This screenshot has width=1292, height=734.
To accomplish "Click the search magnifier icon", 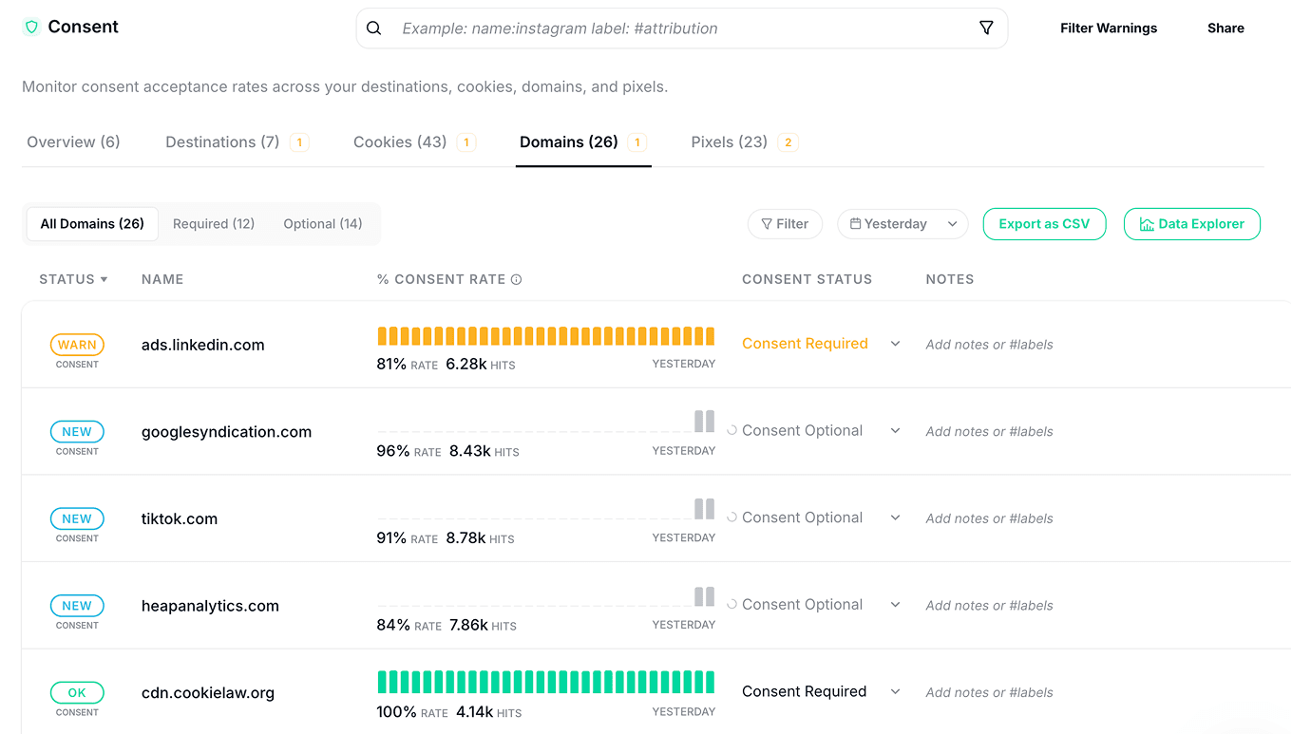I will [x=374, y=28].
